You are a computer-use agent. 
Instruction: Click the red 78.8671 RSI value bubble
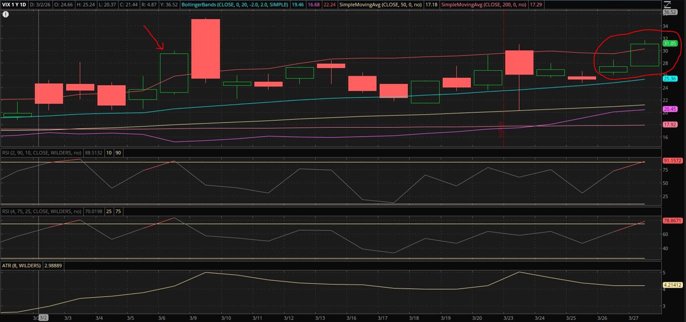[672, 220]
